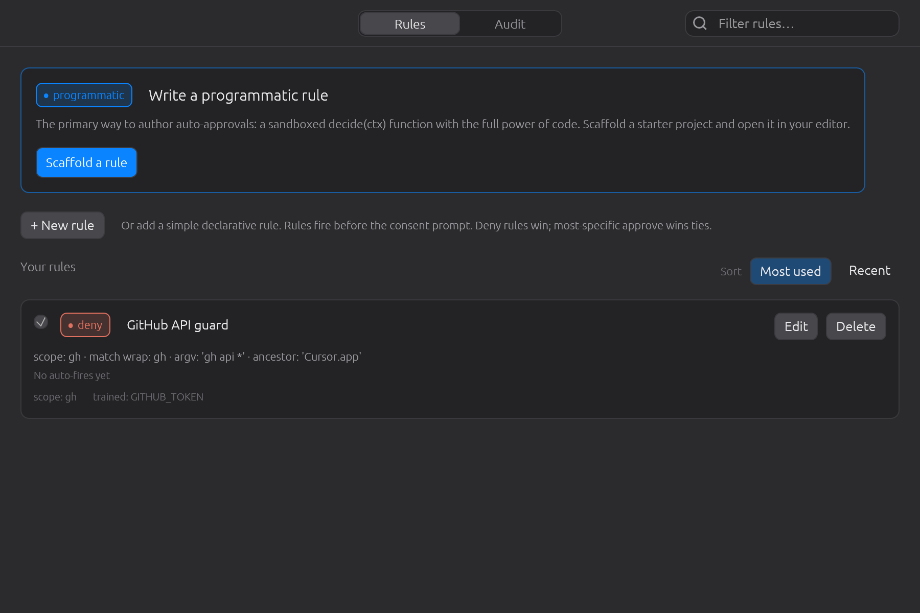Click Scaffold a rule button
This screenshot has height=613, width=920.
point(86,162)
